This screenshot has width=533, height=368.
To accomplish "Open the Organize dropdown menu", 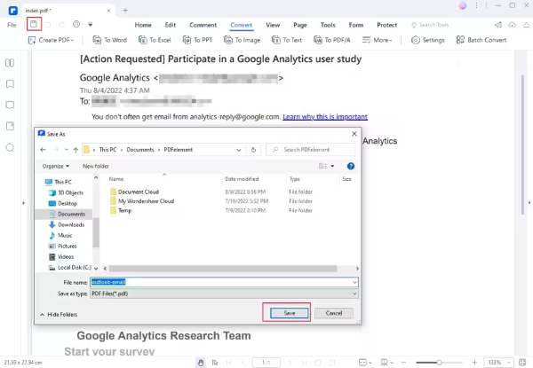I will pos(55,166).
